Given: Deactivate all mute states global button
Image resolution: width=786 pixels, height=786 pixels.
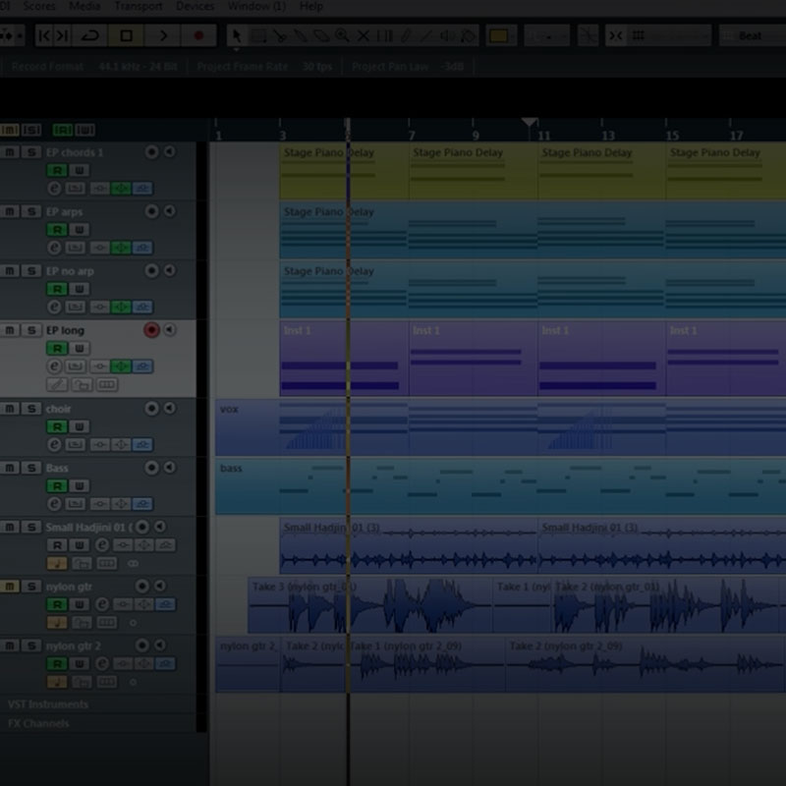Looking at the screenshot, I should [x=10, y=131].
